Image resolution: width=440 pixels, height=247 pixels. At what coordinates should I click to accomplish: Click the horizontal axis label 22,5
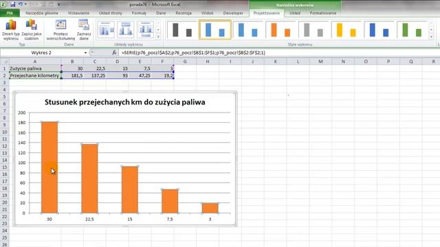[89, 220]
